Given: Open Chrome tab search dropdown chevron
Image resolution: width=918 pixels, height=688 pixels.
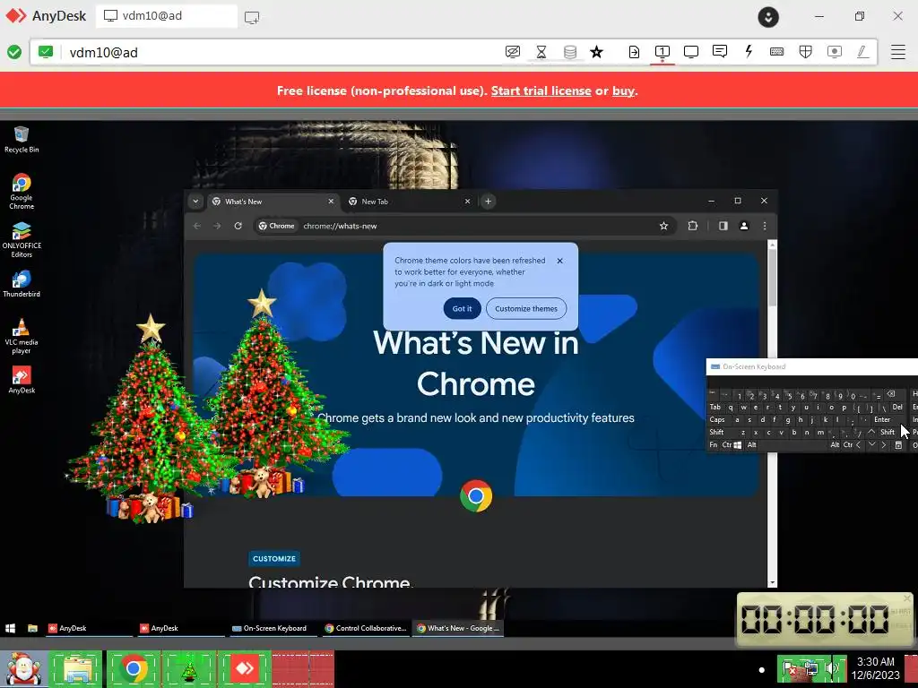Looking at the screenshot, I should point(195,202).
